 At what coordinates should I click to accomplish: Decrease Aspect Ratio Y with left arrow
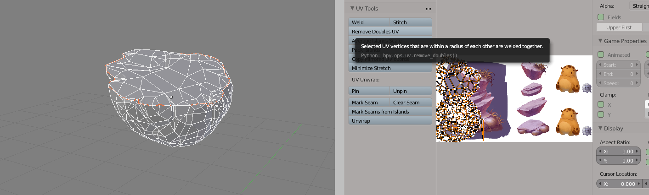tap(600, 161)
